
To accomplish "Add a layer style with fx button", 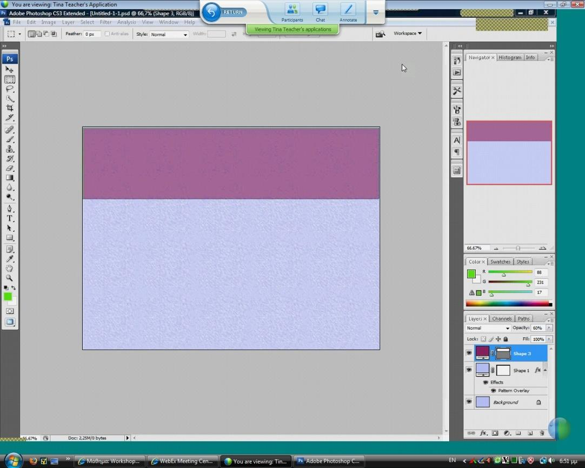I will (483, 433).
